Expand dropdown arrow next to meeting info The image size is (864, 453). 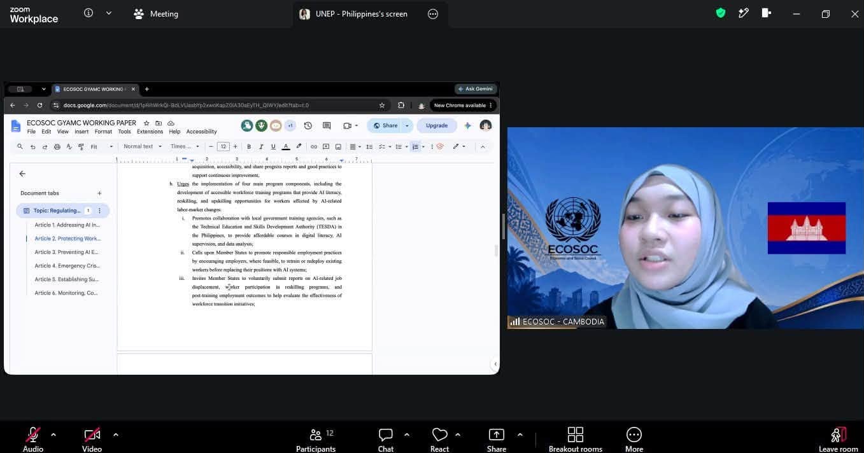coord(109,13)
